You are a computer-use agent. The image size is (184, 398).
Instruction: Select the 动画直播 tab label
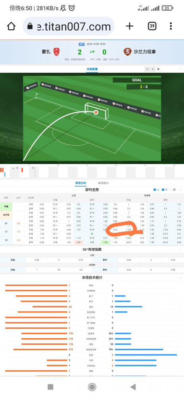[92, 69]
